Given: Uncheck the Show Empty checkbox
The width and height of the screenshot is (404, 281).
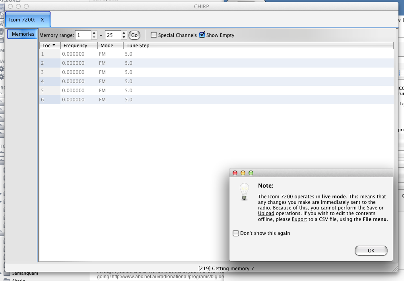Looking at the screenshot, I should (x=202, y=35).
